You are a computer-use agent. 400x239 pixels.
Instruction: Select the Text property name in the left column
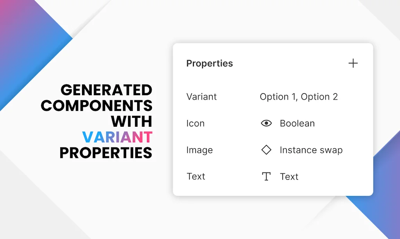coord(196,177)
